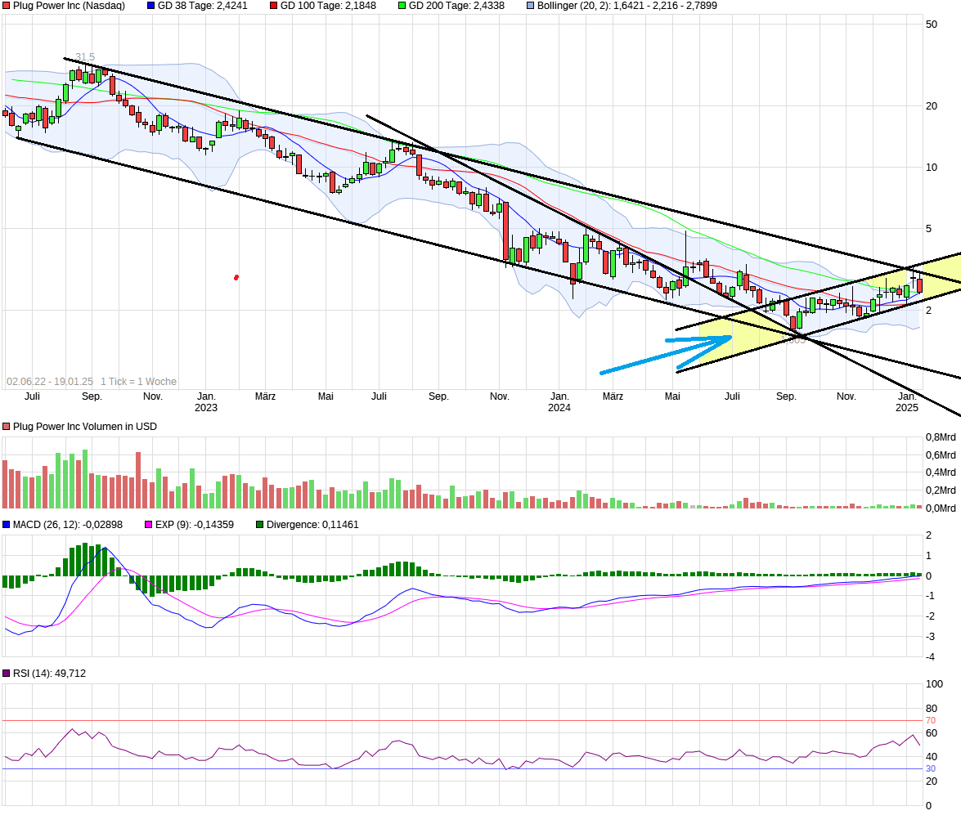This screenshot has height=815, width=961.
Task: Click the volume axis label 0,4Mrd
Action: pos(941,472)
